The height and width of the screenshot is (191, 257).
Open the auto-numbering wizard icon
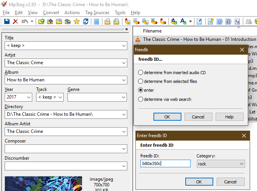[237, 21]
